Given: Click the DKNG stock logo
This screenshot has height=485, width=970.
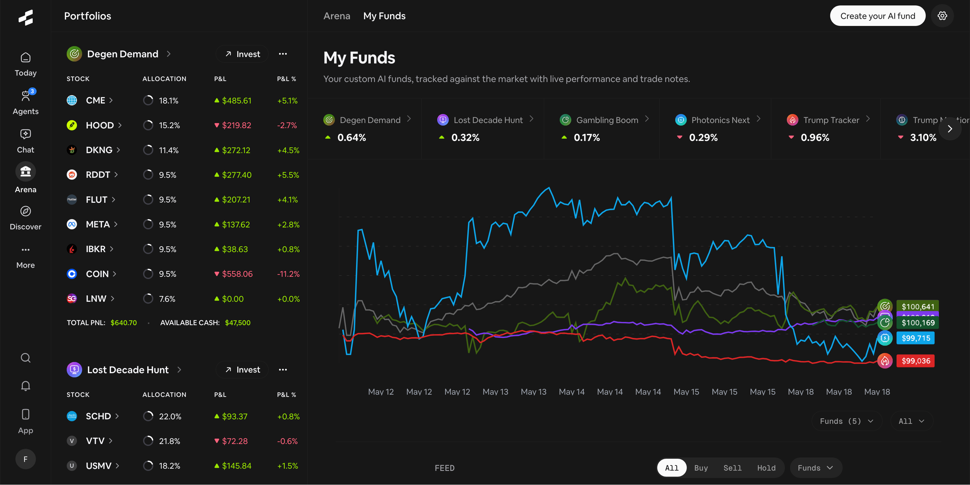Looking at the screenshot, I should click(72, 150).
